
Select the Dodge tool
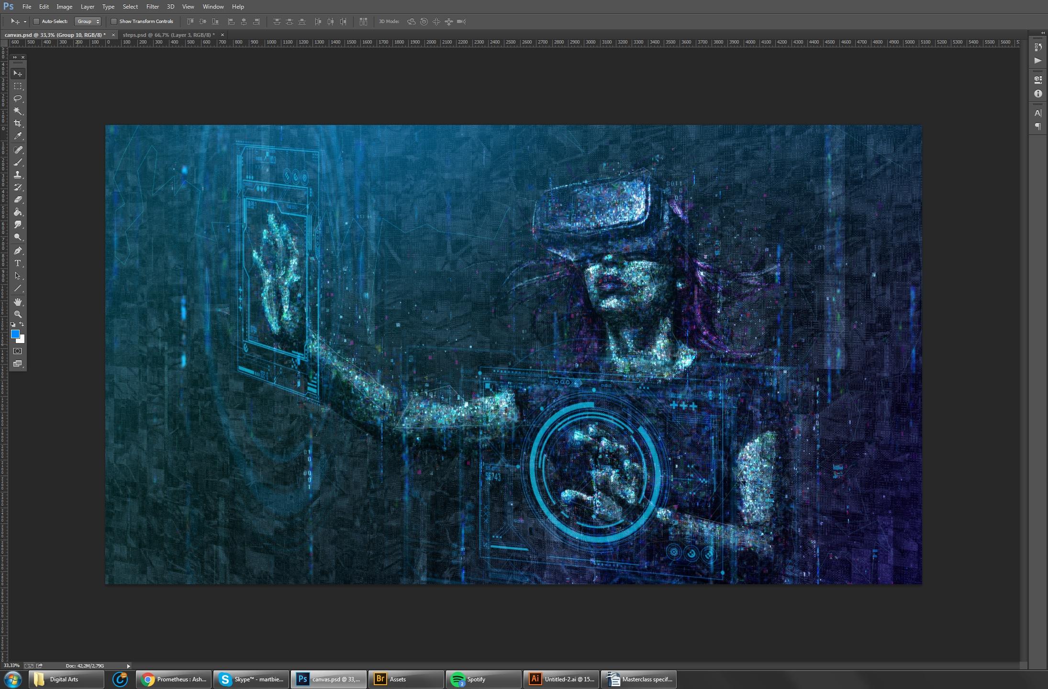click(x=18, y=237)
